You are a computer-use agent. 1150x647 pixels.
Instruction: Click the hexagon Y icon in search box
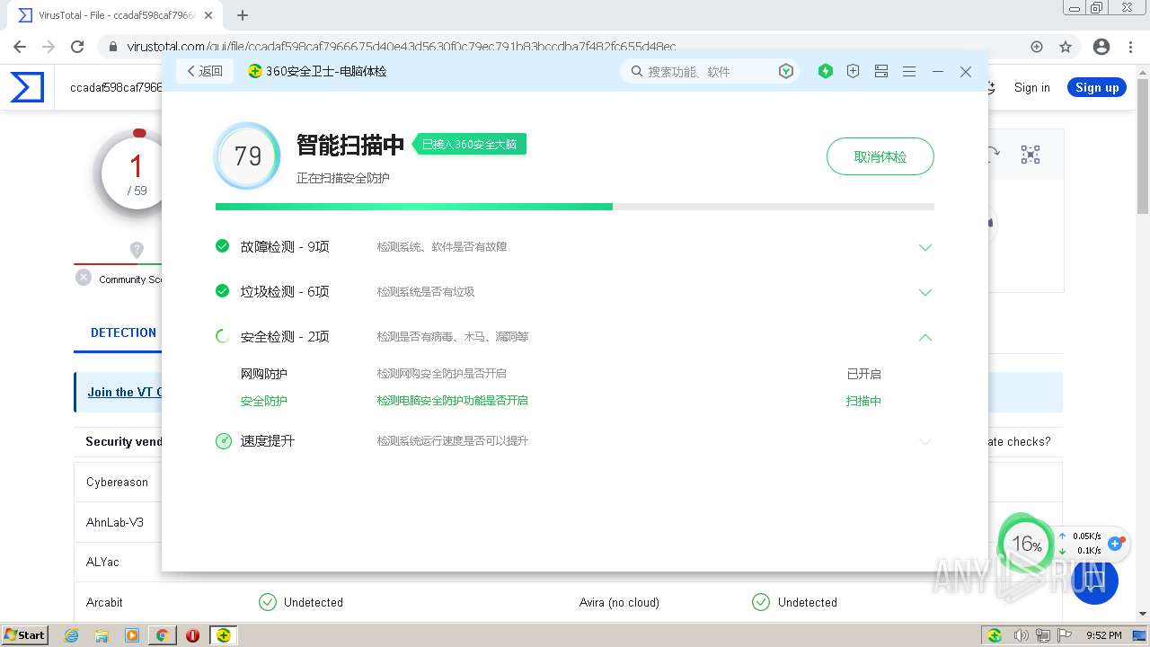(786, 71)
